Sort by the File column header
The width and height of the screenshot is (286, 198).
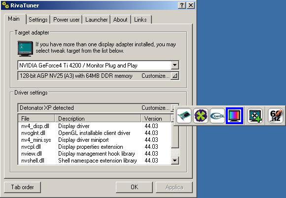(36, 119)
